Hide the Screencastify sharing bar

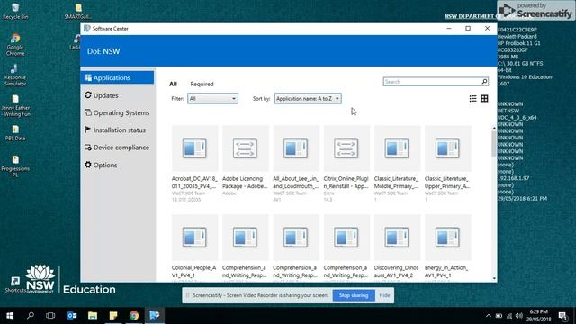point(384,295)
